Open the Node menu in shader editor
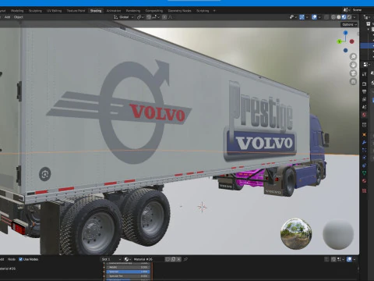374x281 pixels. (12, 259)
